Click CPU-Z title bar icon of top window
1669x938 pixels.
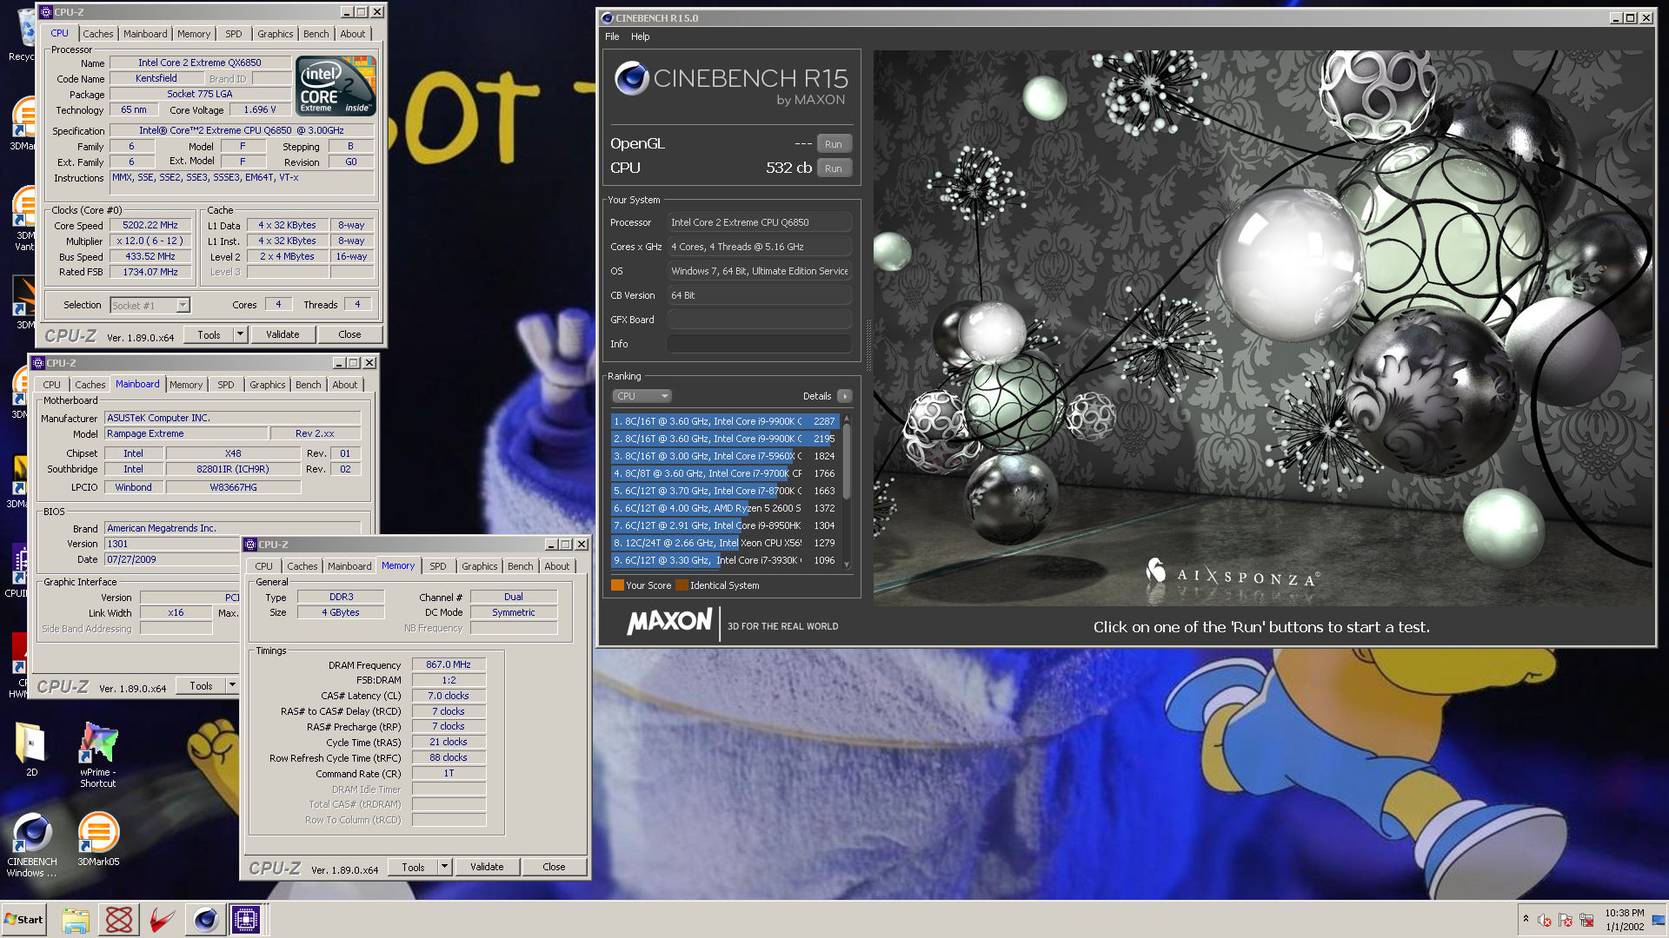(x=46, y=12)
